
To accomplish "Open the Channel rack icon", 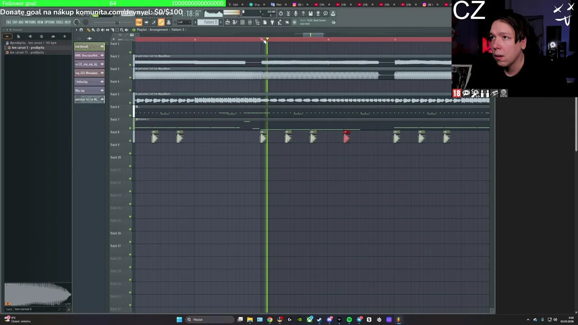I will pos(242,22).
